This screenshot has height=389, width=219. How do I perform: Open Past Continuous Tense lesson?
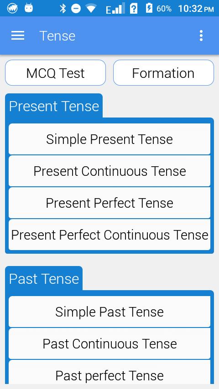(x=109, y=343)
